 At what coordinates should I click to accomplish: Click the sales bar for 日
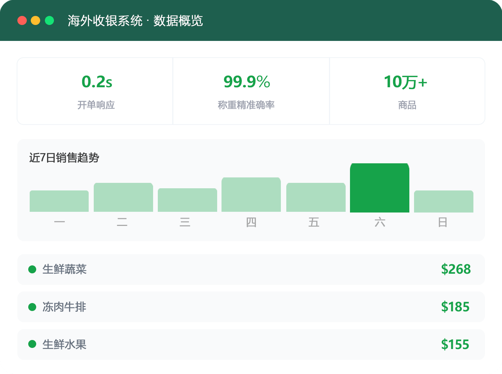tap(444, 201)
